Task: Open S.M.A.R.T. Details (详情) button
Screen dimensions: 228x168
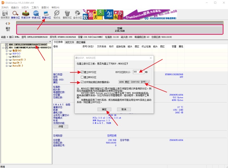Action: coord(61,126)
